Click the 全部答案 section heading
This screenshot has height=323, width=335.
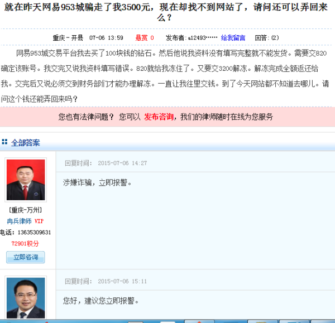point(26,143)
